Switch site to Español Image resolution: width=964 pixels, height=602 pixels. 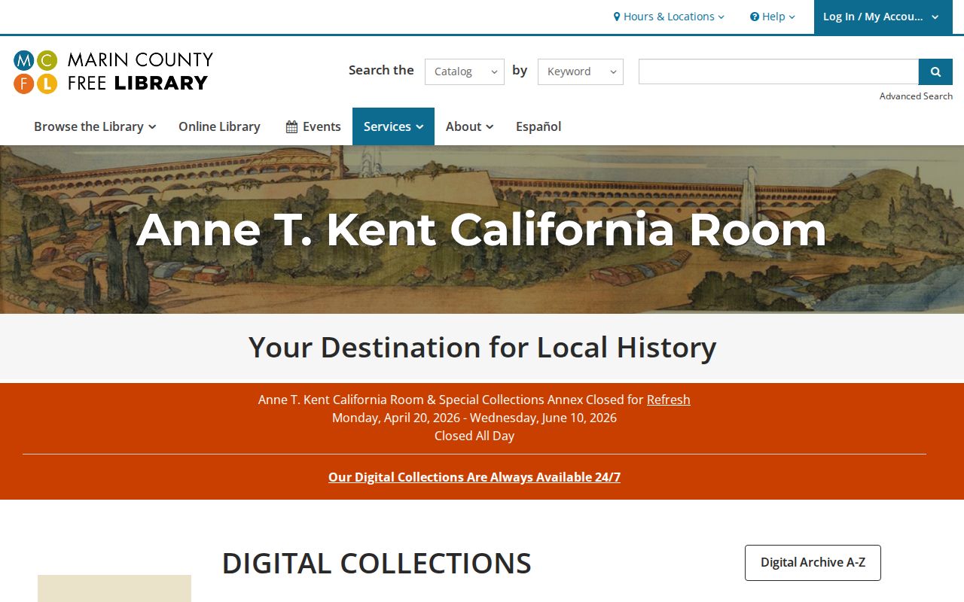(x=538, y=126)
